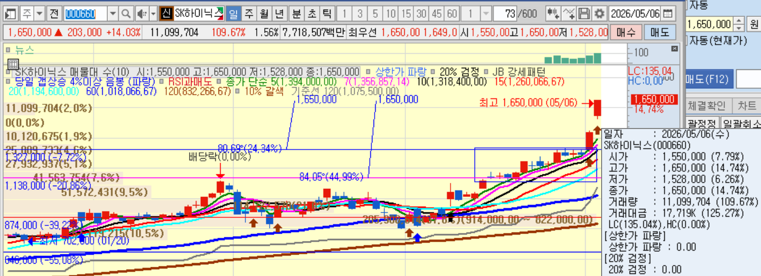Click the black 신 icon
761x276 pixels.
click(166, 13)
